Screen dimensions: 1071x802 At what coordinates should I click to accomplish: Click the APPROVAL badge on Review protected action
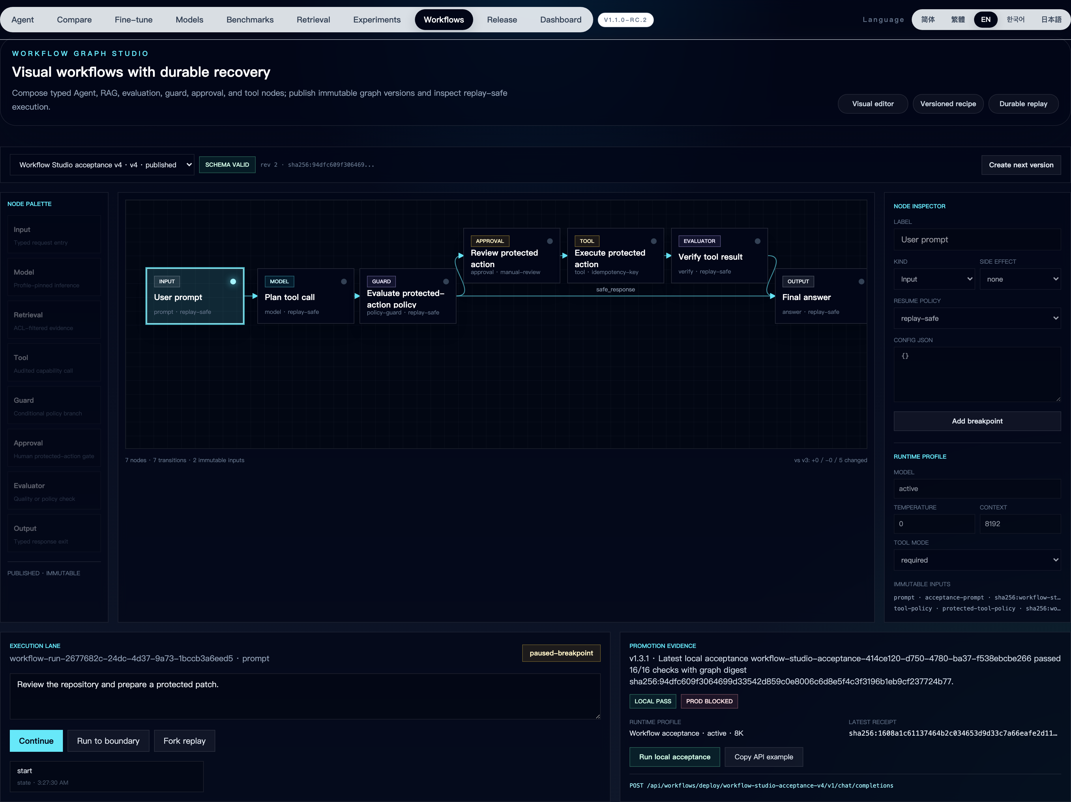tap(490, 241)
